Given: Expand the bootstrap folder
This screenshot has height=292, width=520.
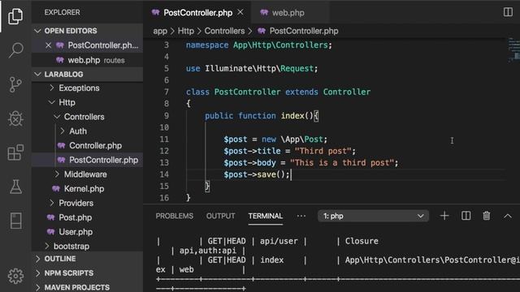Looking at the screenshot, I should pos(47,246).
